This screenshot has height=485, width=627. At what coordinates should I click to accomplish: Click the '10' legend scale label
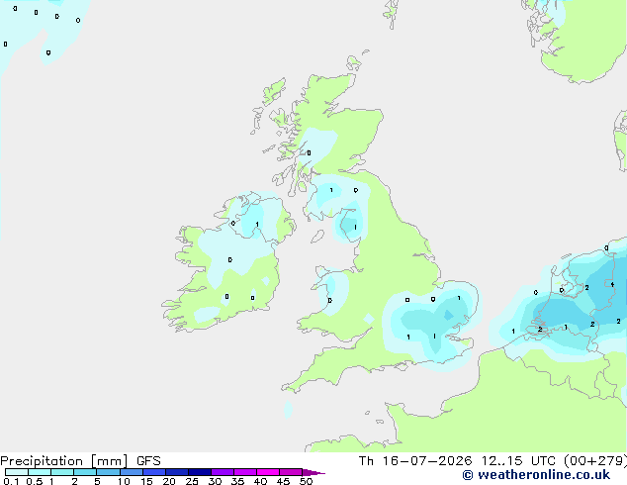124,481
